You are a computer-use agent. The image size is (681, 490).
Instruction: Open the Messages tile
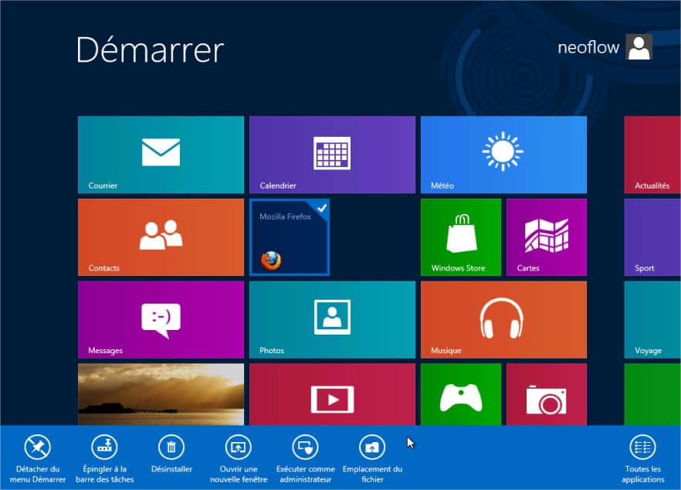click(161, 320)
